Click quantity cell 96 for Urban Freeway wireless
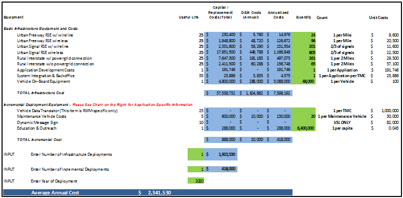The width and height of the screenshot is (403, 198). (x=304, y=41)
